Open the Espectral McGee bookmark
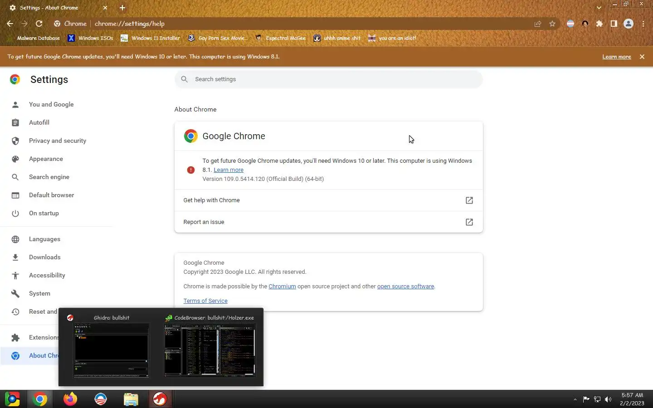This screenshot has width=653, height=408. tap(281, 38)
